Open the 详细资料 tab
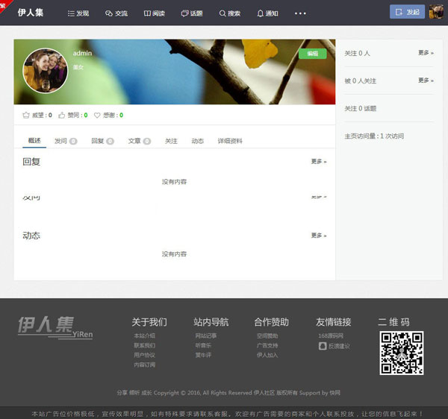The image size is (448, 419). pyautogui.click(x=230, y=141)
